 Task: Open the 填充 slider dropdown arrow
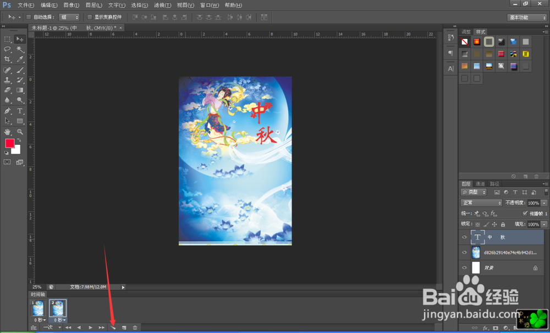544,224
